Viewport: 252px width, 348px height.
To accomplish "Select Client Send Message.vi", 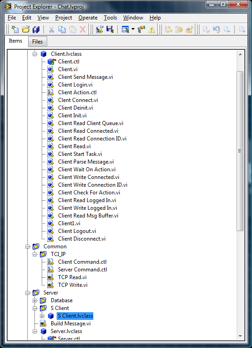I will pos(85,77).
